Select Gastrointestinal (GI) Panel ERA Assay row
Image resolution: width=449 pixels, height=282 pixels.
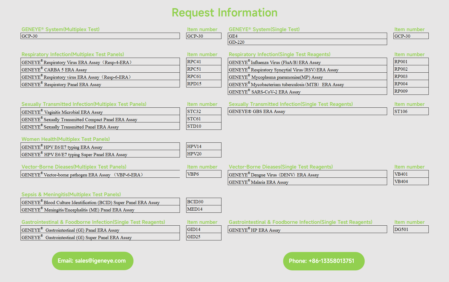(100, 229)
